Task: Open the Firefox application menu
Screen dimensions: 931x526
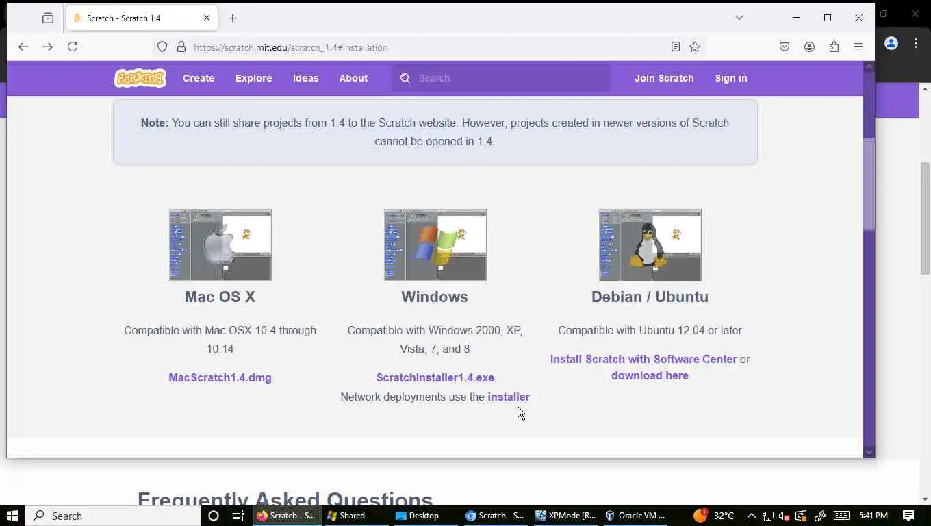Action: point(858,47)
